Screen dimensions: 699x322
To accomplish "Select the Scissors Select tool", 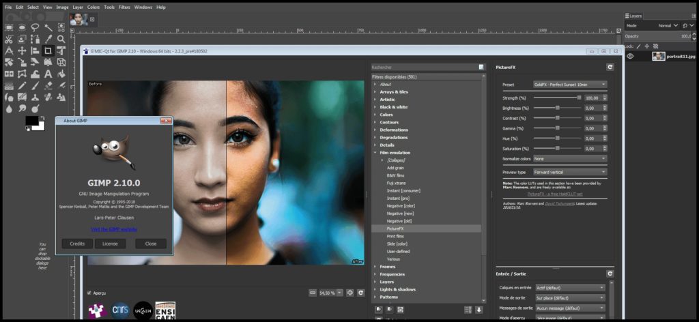I will [9, 39].
